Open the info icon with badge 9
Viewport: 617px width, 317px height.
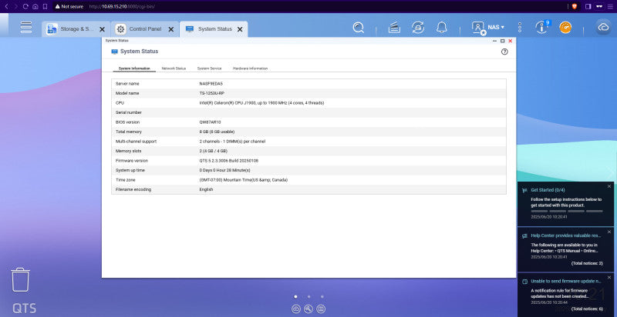pyautogui.click(x=542, y=27)
